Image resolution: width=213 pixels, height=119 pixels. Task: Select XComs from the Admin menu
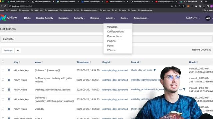coord(118,50)
